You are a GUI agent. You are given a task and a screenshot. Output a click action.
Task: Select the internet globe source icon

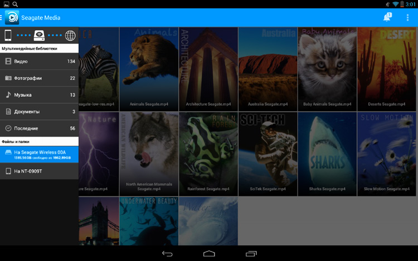70,36
